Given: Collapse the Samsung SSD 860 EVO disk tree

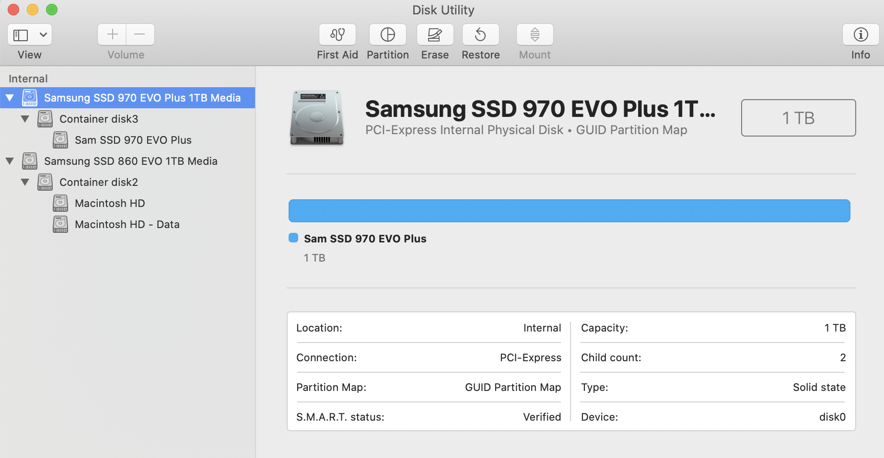Looking at the screenshot, I should tap(10, 161).
